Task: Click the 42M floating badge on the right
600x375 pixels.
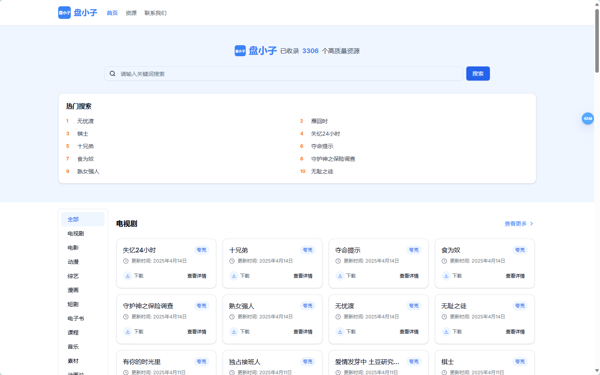Action: coord(588,118)
